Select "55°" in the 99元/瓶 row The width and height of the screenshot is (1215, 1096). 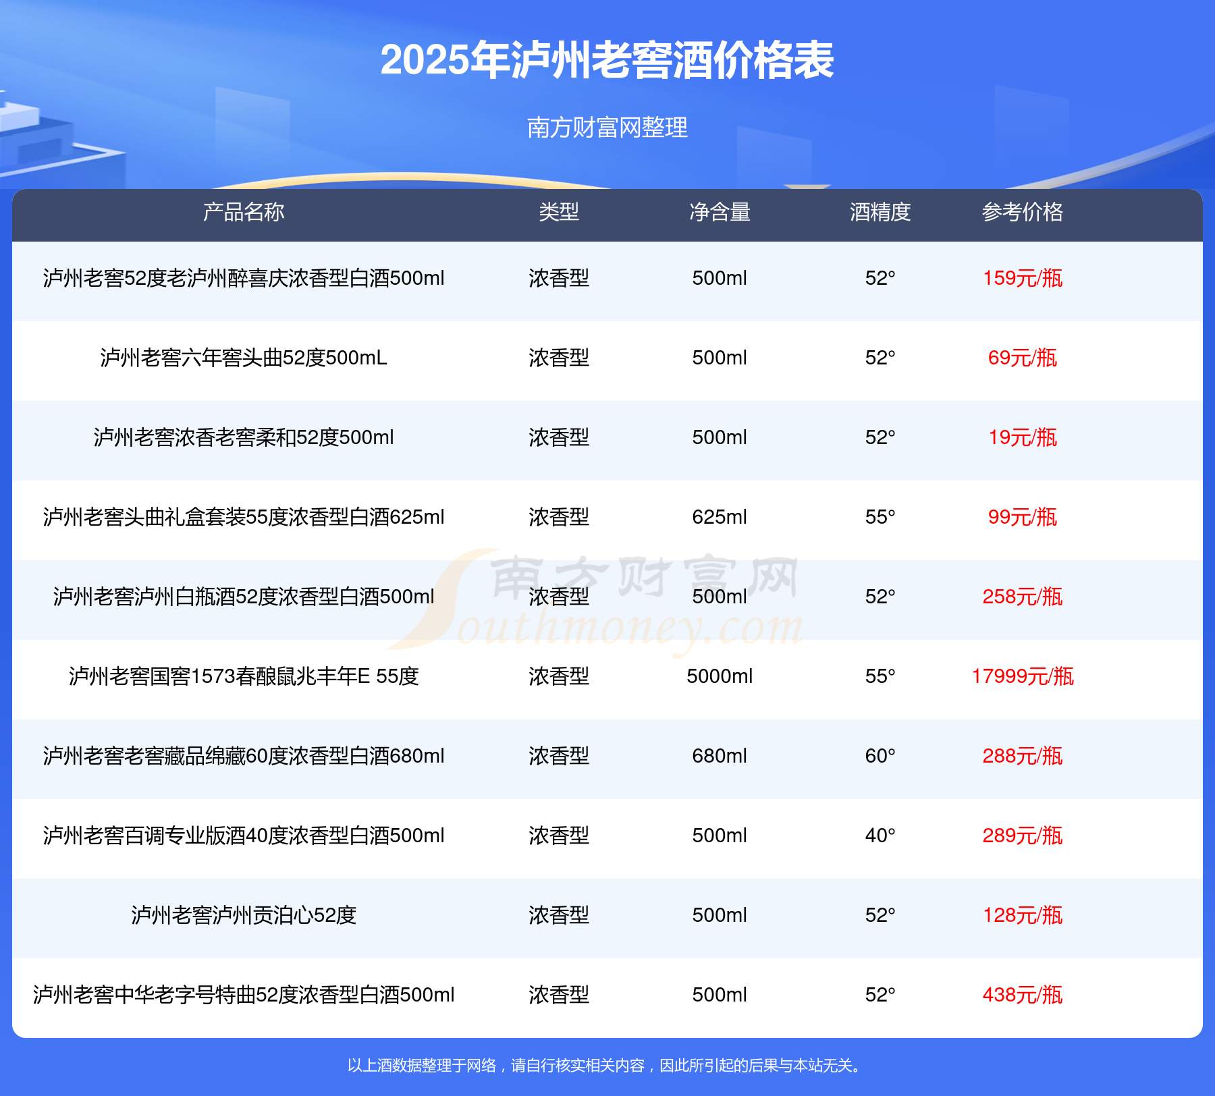(x=880, y=517)
